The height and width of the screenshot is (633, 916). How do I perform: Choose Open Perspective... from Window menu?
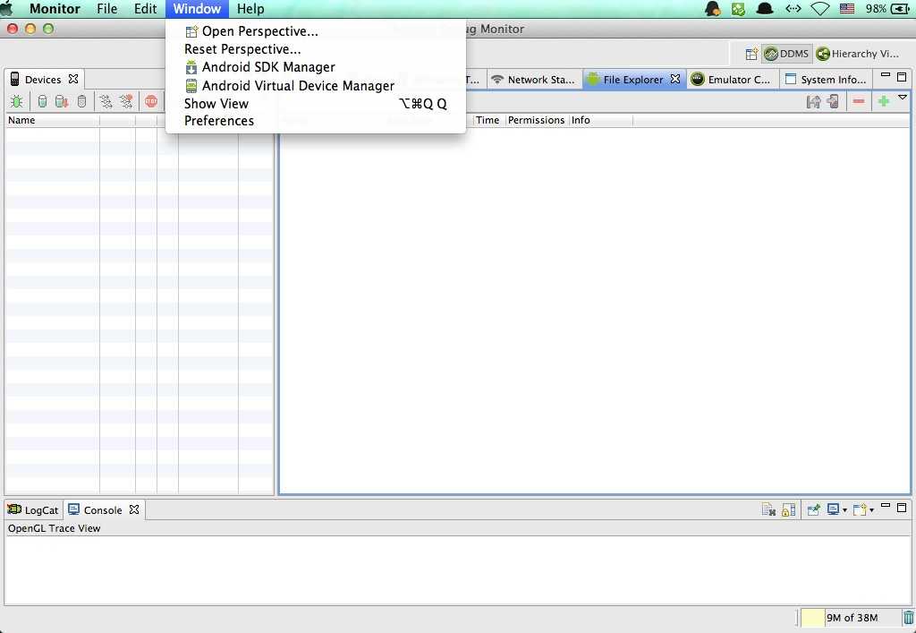316,31
